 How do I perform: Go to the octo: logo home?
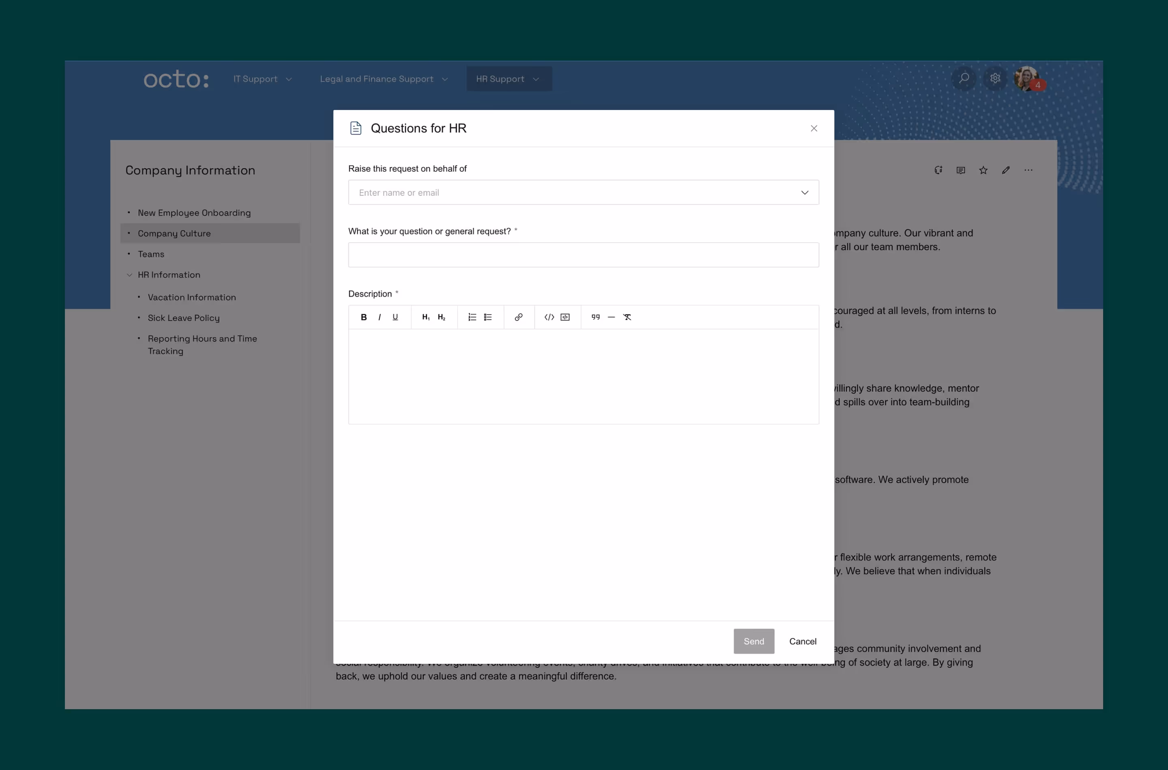click(176, 79)
